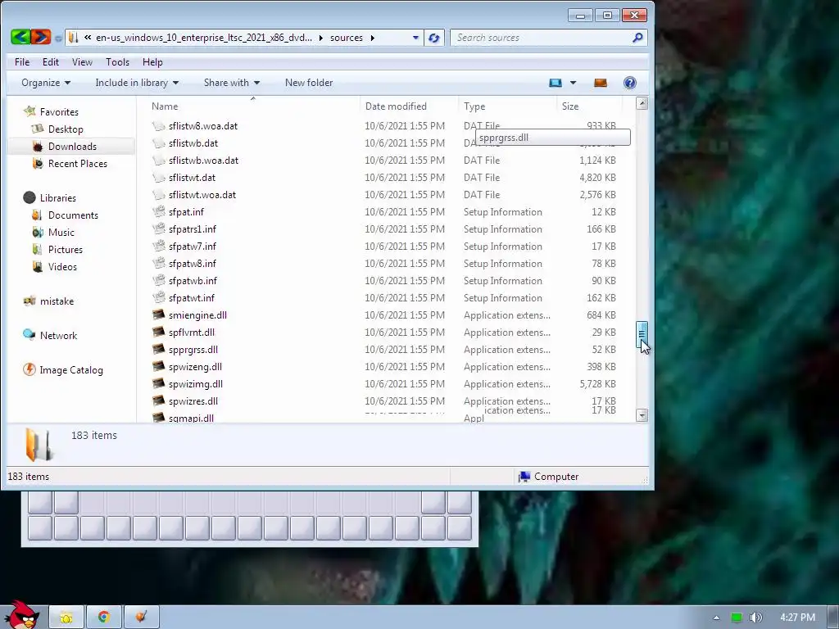Sort by the Type column header
The image size is (839, 629).
[507, 106]
